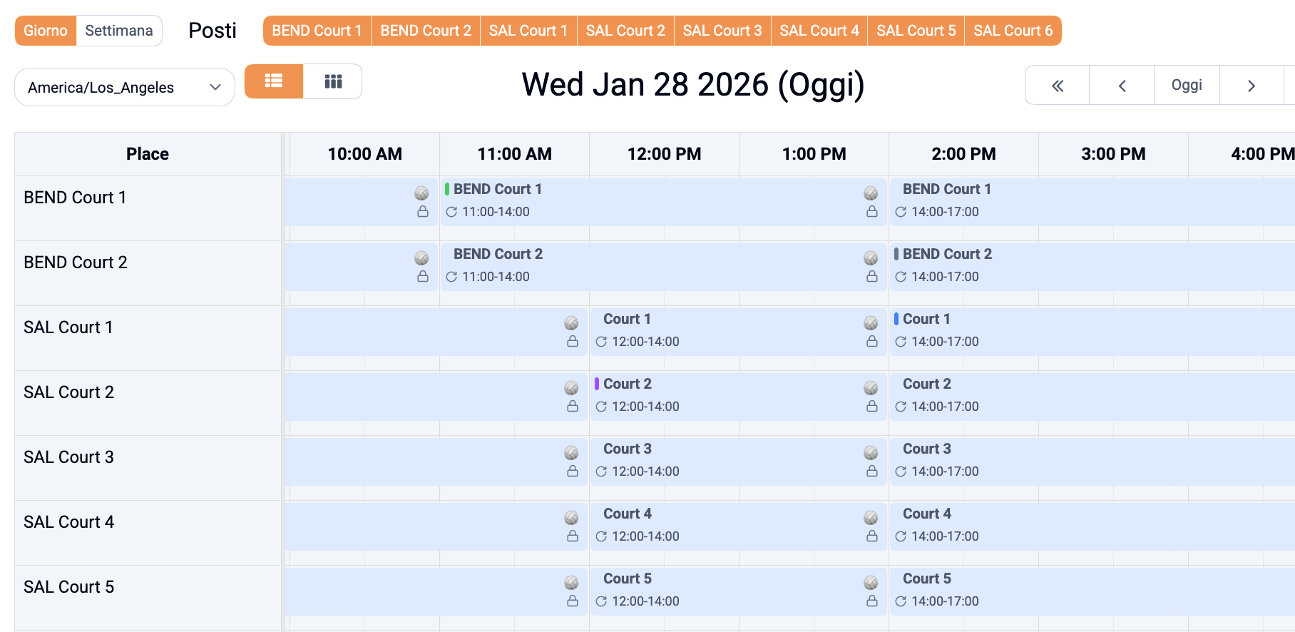Select Giorno day view toggle

point(46,31)
